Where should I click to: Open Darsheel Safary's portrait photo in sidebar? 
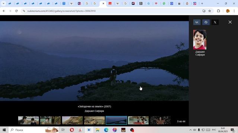tap(200, 40)
